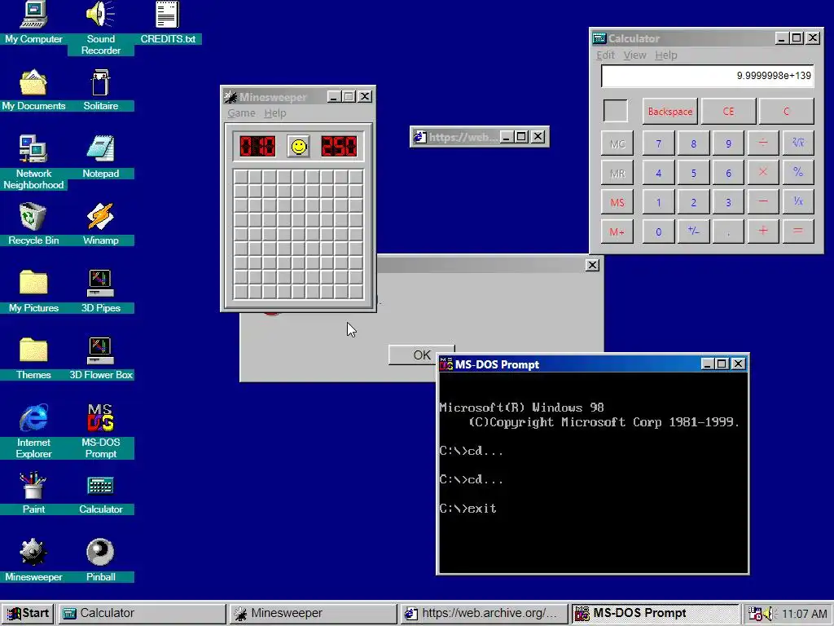Click the square root key in Calculator

(x=798, y=143)
